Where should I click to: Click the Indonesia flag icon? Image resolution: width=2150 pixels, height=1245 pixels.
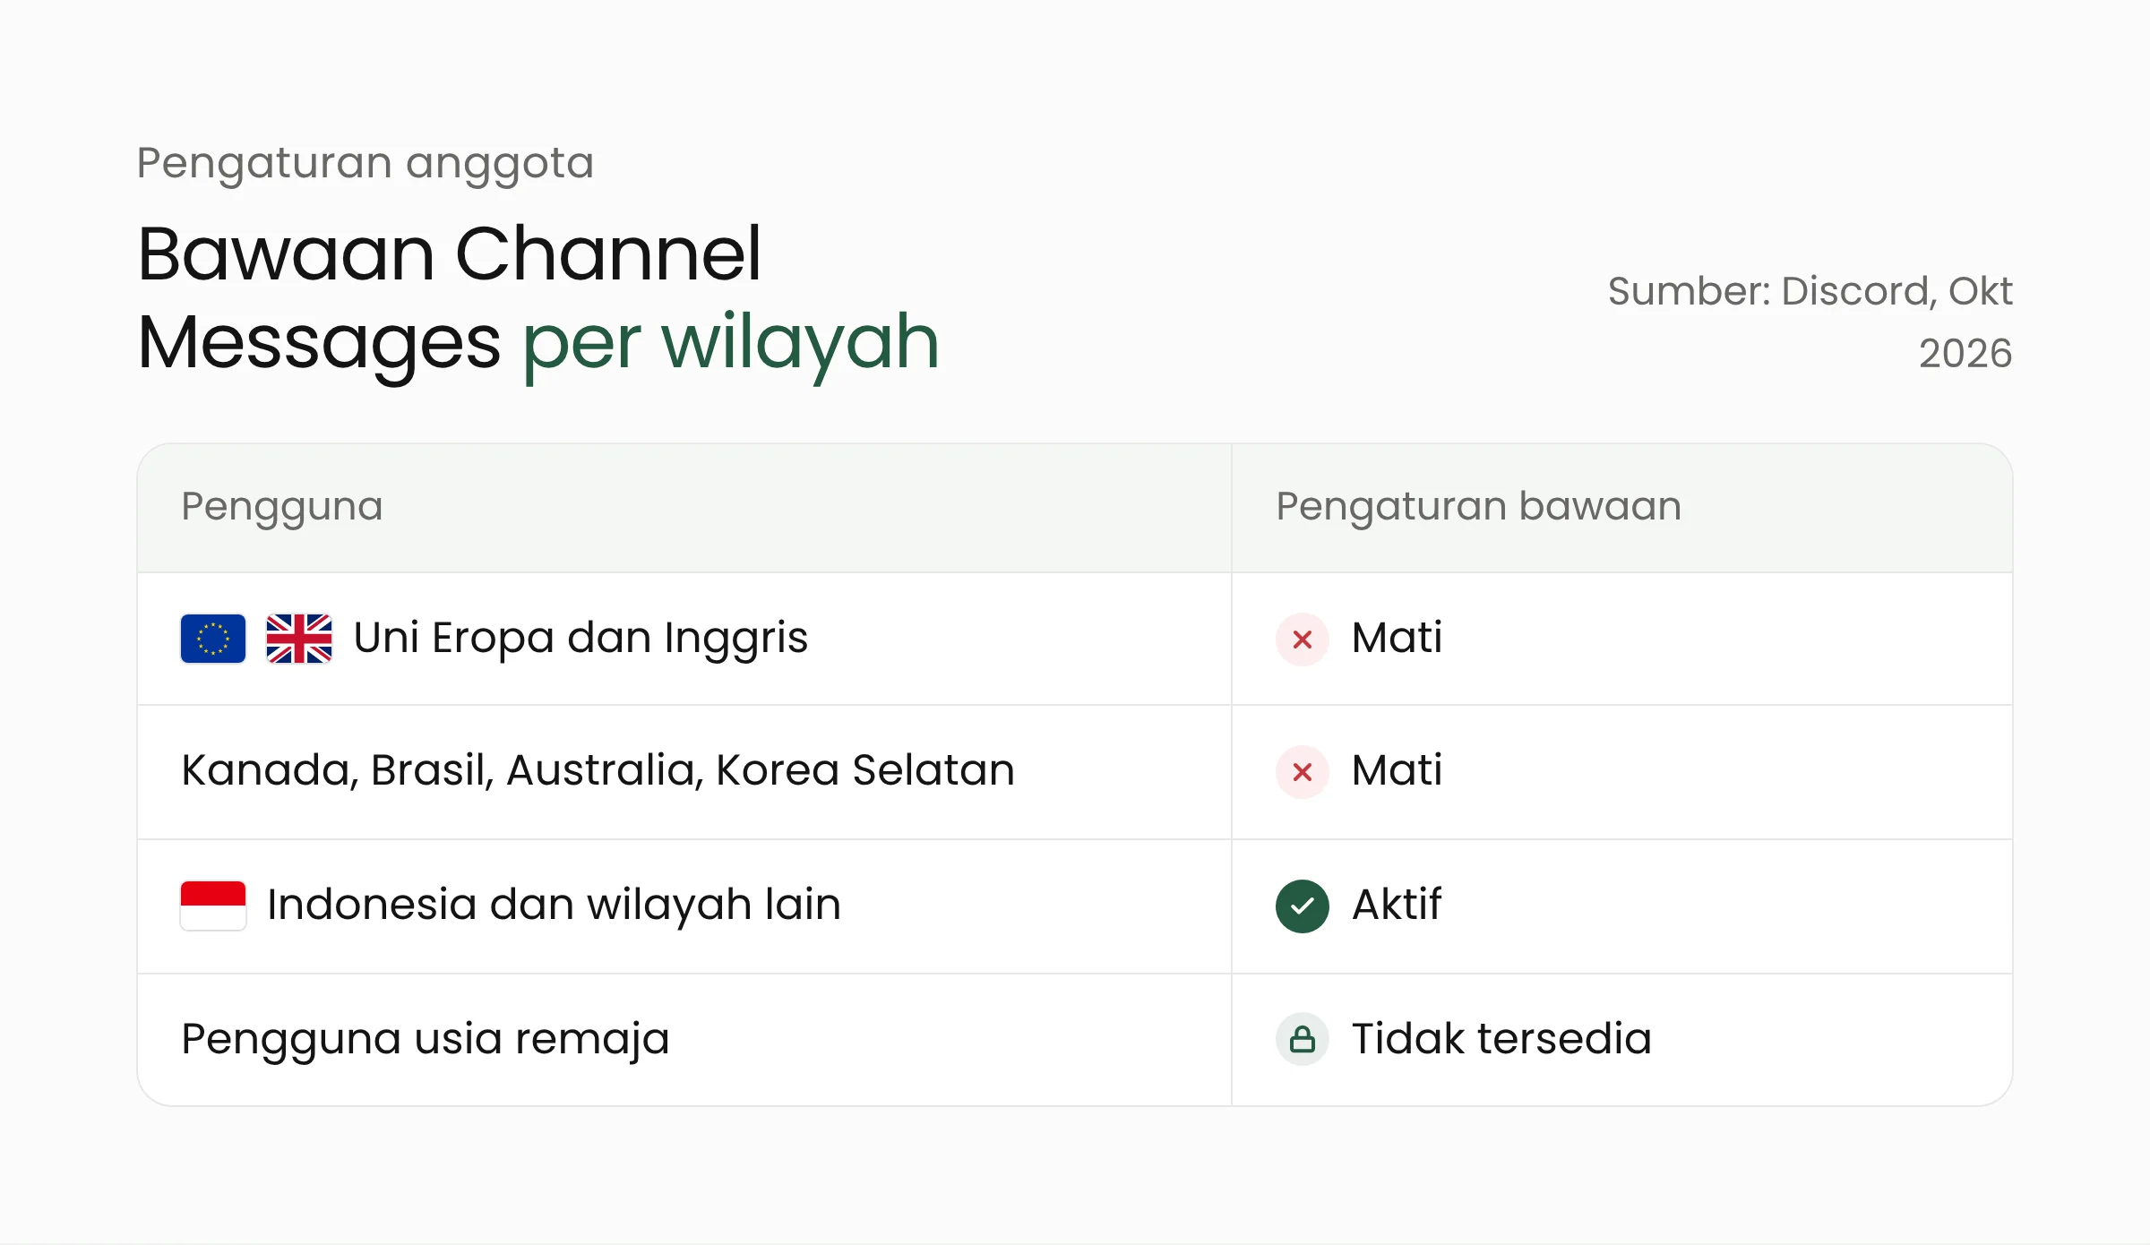[x=213, y=906]
